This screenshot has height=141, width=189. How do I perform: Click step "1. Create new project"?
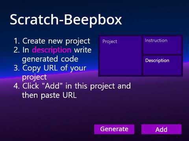(x=52, y=41)
